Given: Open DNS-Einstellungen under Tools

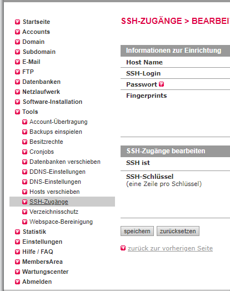Looking at the screenshot, I should [x=56, y=182].
